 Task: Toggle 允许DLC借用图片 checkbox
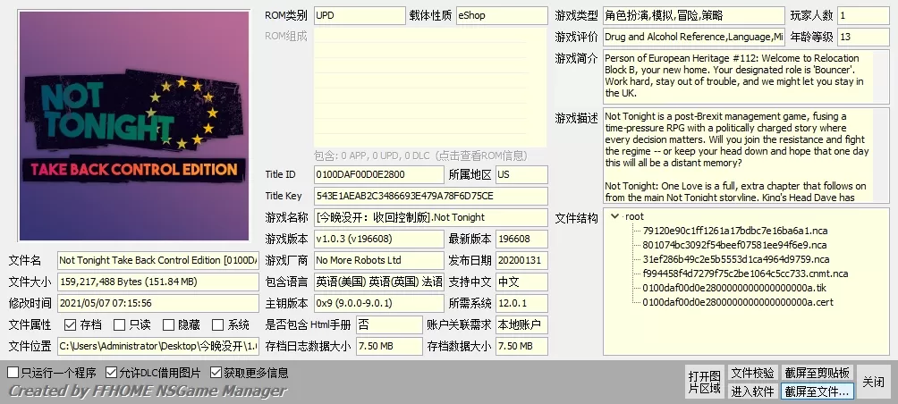point(112,372)
